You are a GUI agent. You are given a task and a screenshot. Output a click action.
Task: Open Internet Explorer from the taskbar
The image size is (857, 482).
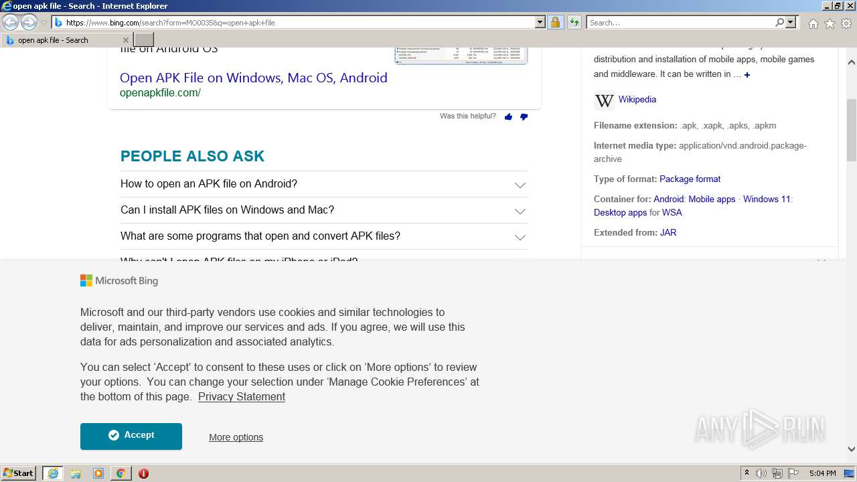tap(53, 473)
